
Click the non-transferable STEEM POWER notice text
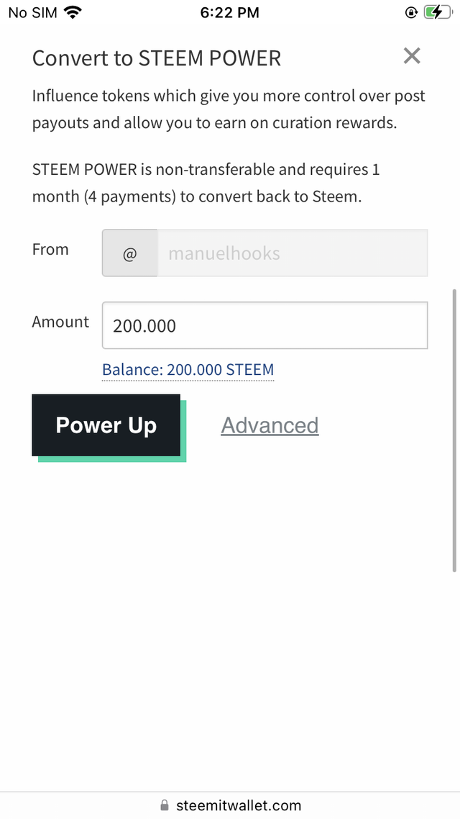point(206,183)
